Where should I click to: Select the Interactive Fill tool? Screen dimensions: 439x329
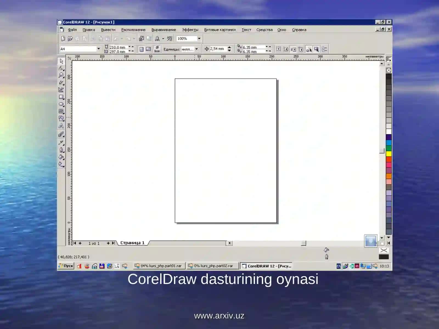coord(61,164)
